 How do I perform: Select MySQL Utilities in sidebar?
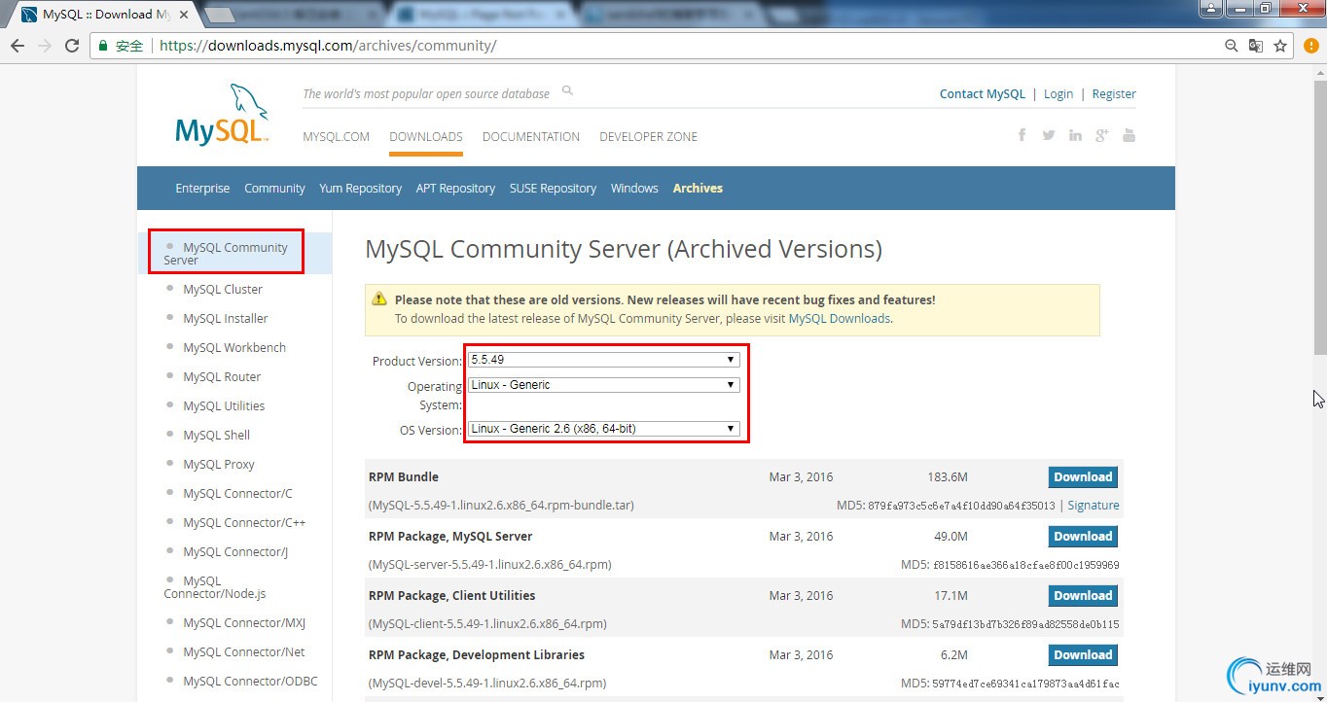pyautogui.click(x=224, y=406)
